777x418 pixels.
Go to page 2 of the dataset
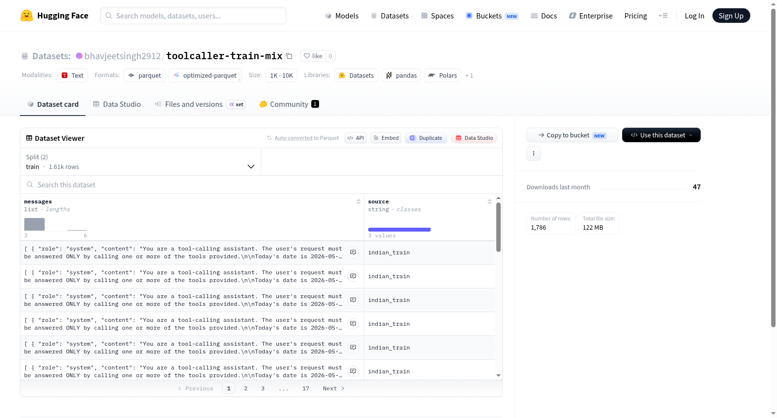(x=246, y=388)
